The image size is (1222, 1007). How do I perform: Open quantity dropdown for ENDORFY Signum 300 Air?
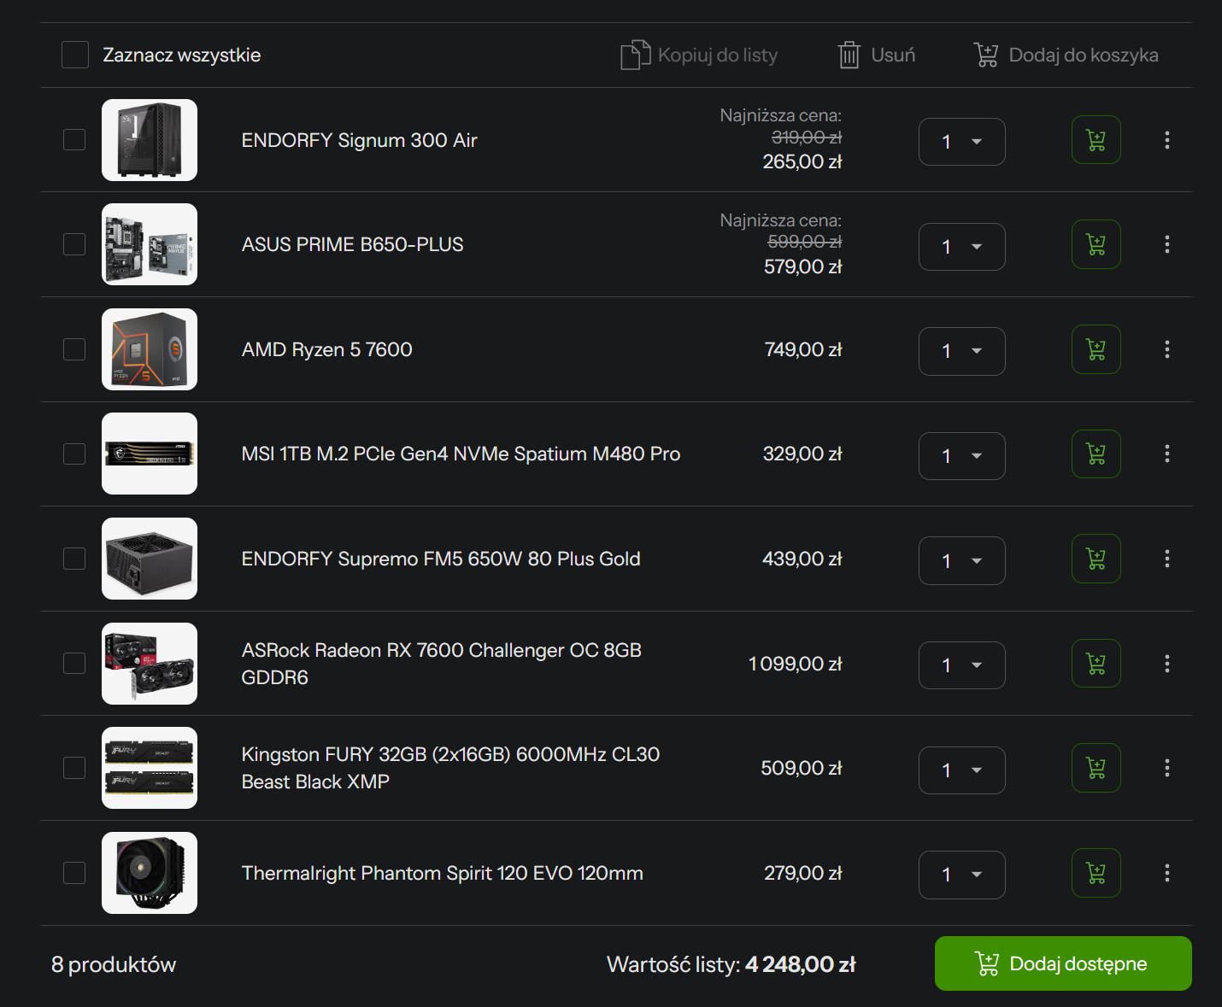[961, 142]
